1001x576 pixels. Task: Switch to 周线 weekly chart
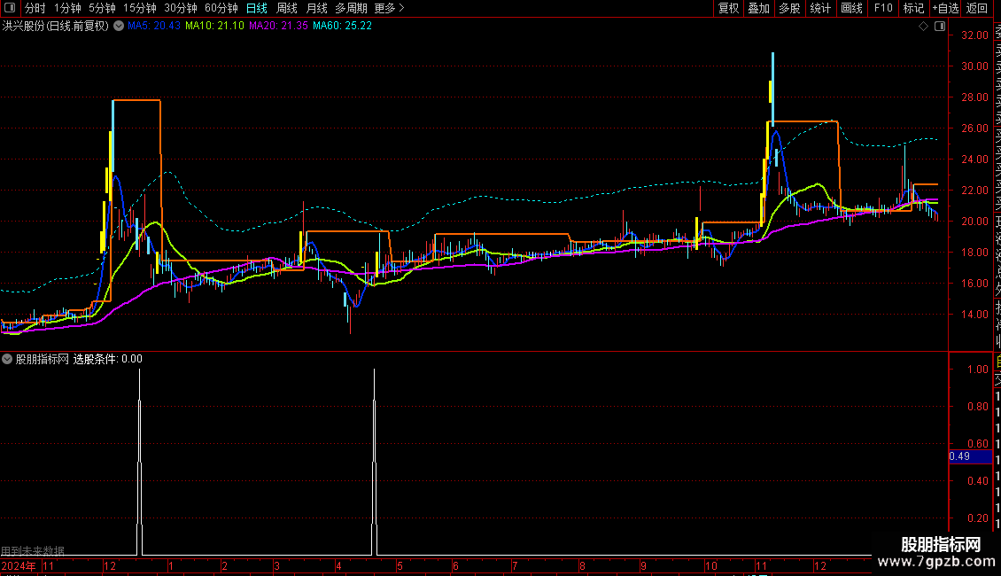[287, 8]
